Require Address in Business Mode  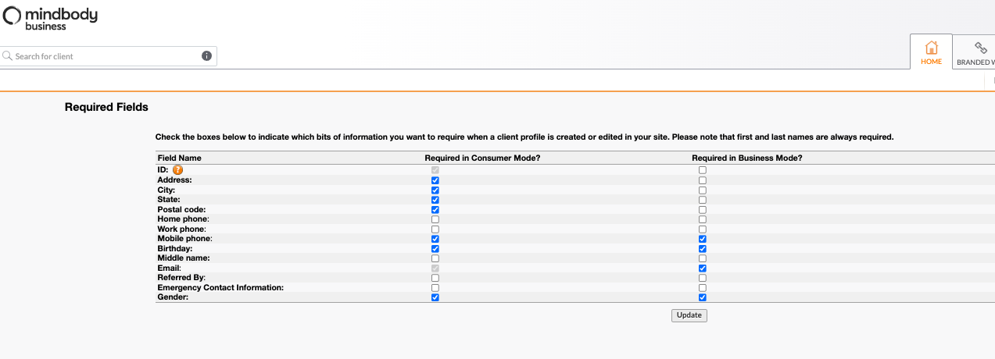[x=703, y=180]
